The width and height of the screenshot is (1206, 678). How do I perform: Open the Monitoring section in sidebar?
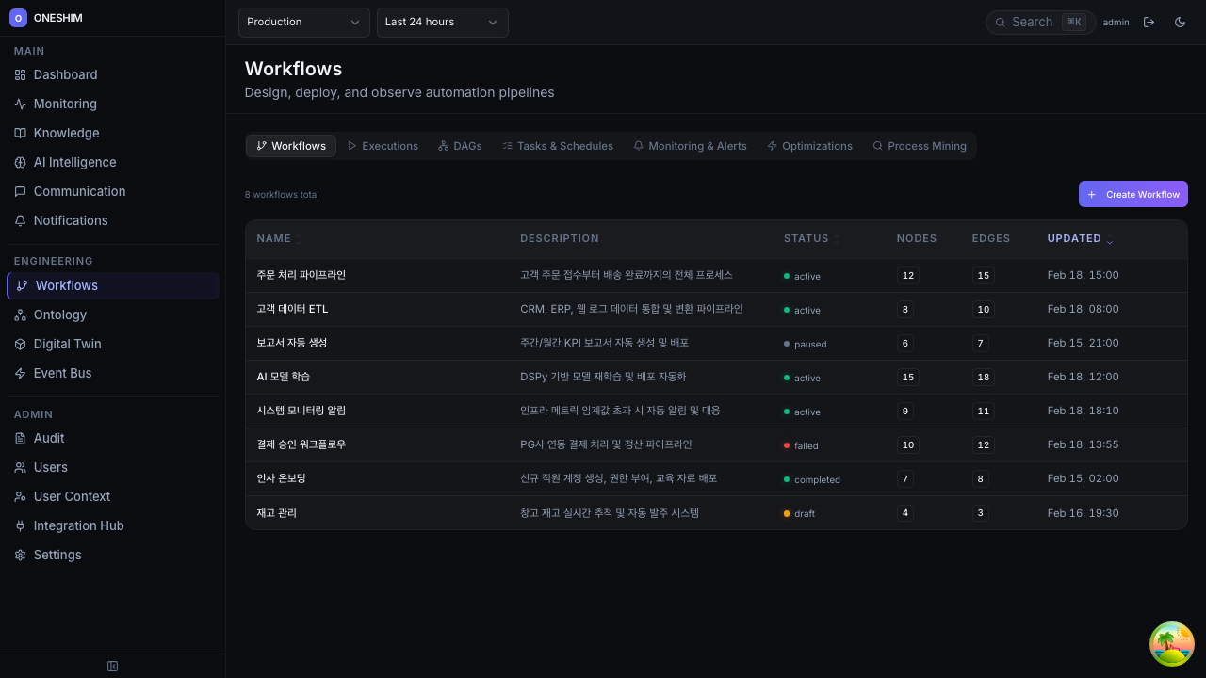click(x=65, y=104)
